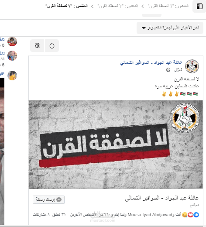
Task: Click the sad face reaction icon
Action: click(x=185, y=215)
